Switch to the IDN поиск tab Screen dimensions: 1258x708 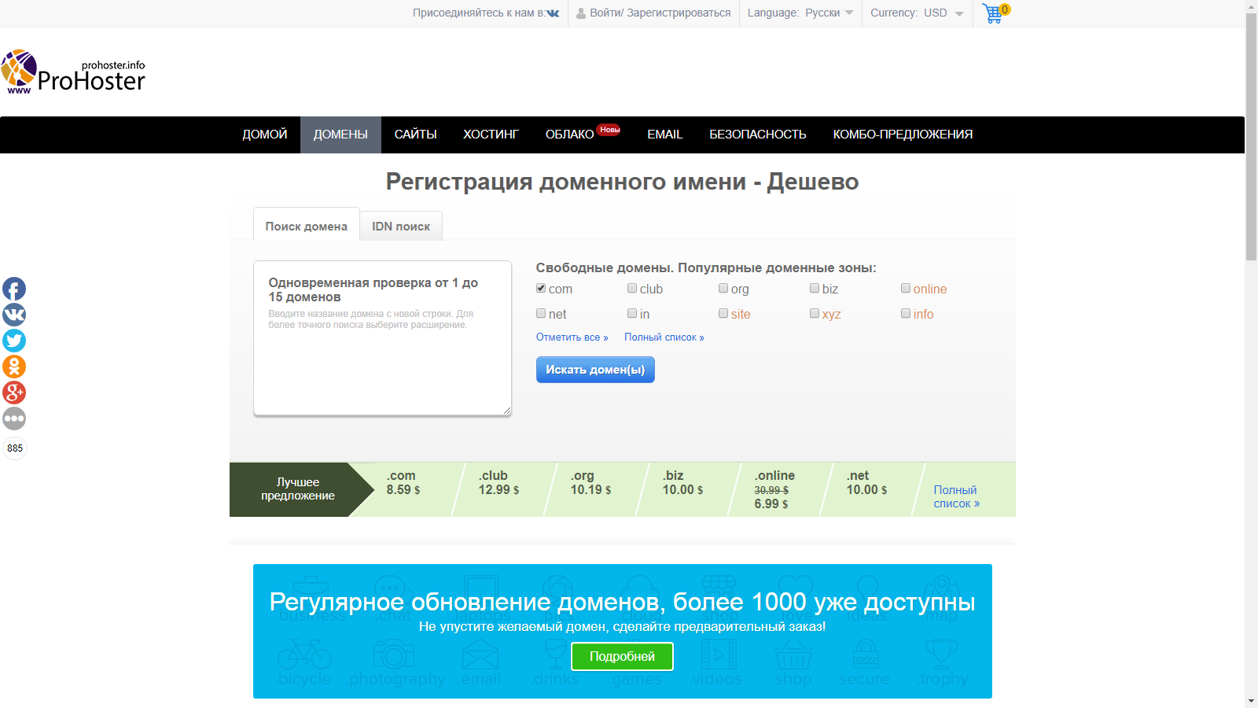click(401, 227)
